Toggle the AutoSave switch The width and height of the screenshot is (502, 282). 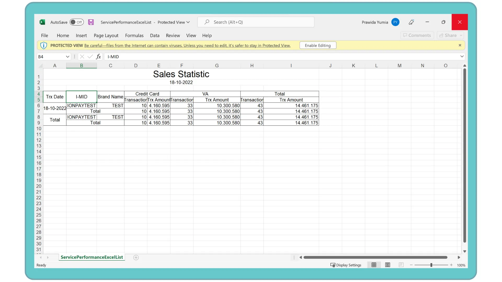point(77,22)
